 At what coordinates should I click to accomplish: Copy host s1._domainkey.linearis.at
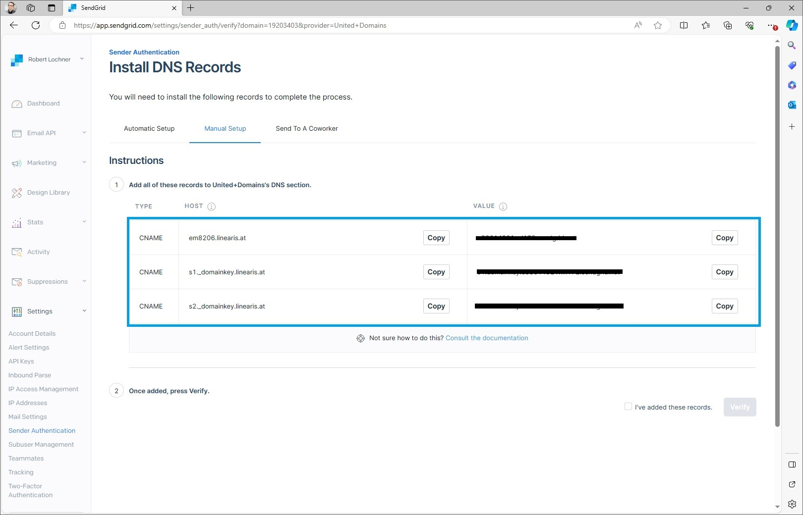pos(436,272)
